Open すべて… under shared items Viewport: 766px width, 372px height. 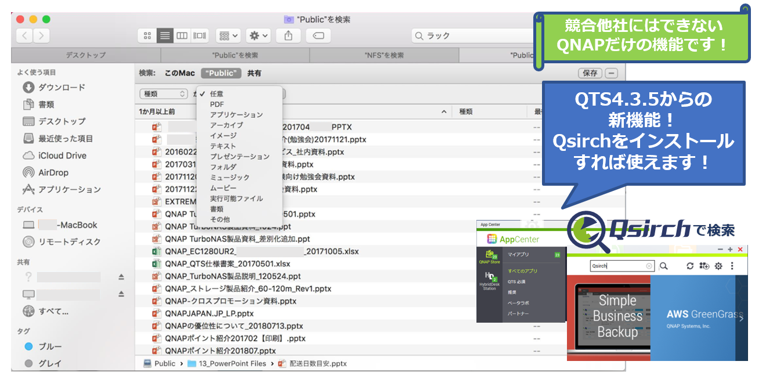tap(46, 311)
